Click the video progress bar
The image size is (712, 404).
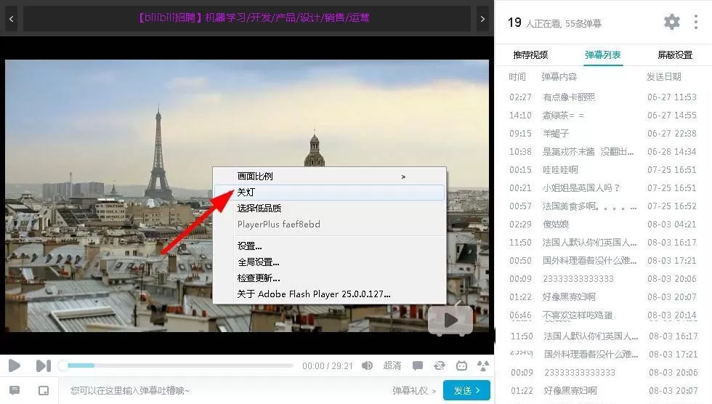177,365
